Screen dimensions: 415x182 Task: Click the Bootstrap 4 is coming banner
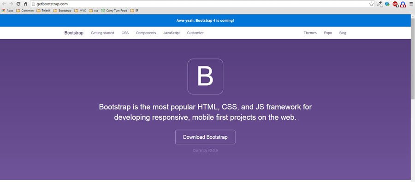[x=205, y=20]
